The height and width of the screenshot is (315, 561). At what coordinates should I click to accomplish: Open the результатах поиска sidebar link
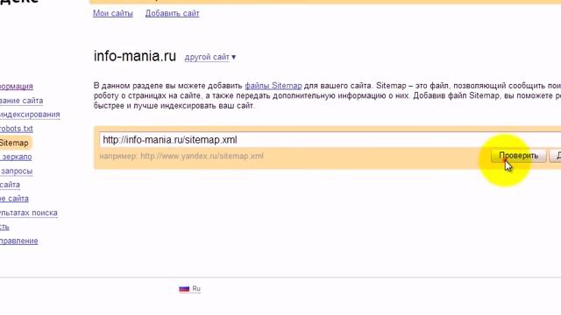click(x=29, y=213)
